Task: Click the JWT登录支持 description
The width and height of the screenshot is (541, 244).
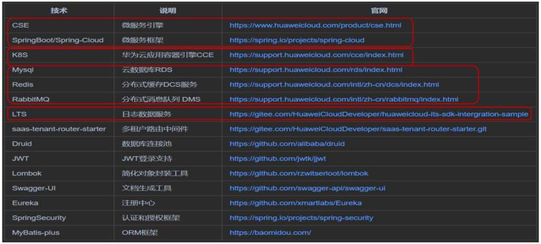Action: pos(147,159)
